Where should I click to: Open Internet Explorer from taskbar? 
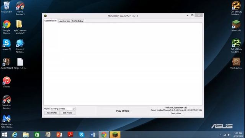pyautogui.click(x=15, y=135)
